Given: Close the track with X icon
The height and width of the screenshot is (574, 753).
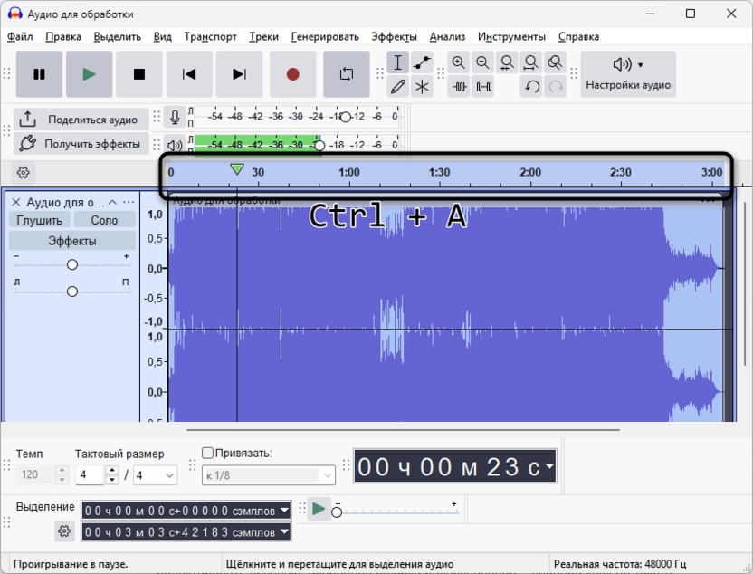Looking at the screenshot, I should [16, 202].
